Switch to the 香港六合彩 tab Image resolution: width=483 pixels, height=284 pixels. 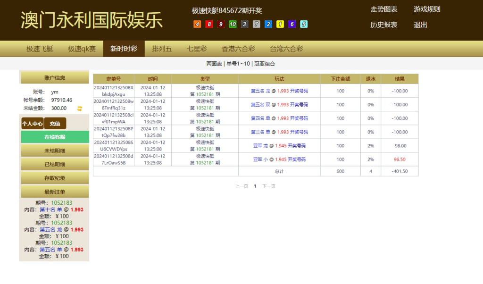(x=238, y=48)
